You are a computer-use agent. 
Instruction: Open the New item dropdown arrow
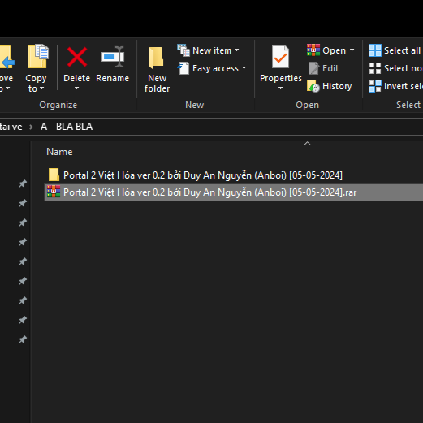tap(237, 50)
